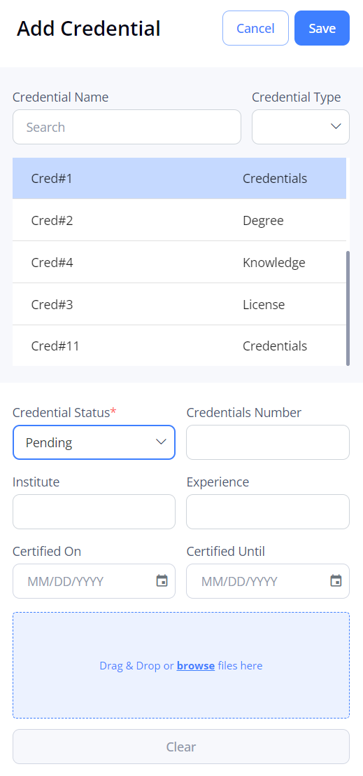Select the Cred#1 Credentials row
Viewport: 363px width, 776px height.
179,178
